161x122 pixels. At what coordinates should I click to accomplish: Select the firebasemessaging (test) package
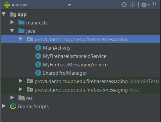click(88, 90)
